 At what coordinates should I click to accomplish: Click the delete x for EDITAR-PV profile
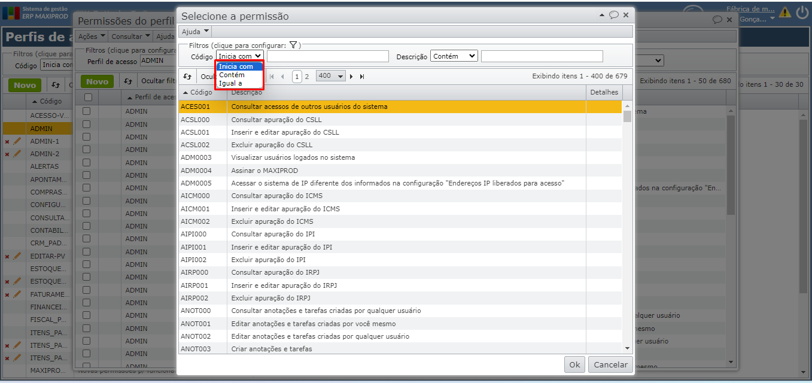pos(7,257)
